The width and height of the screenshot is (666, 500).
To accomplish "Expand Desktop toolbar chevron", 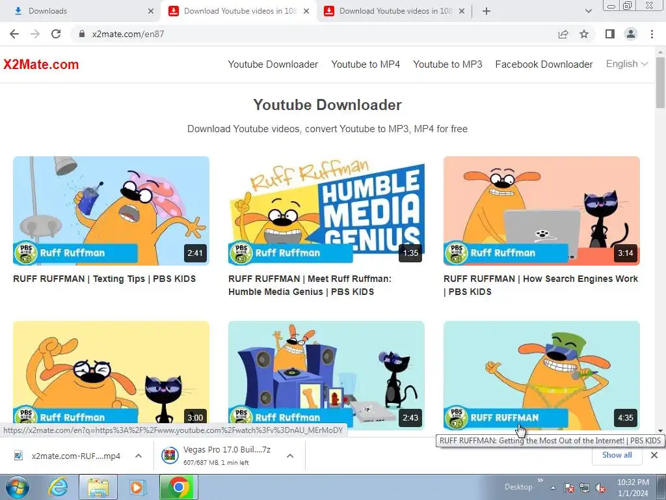I will coord(540,480).
